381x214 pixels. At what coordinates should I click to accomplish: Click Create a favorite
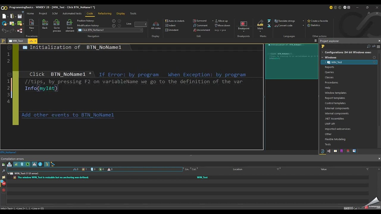(318, 21)
